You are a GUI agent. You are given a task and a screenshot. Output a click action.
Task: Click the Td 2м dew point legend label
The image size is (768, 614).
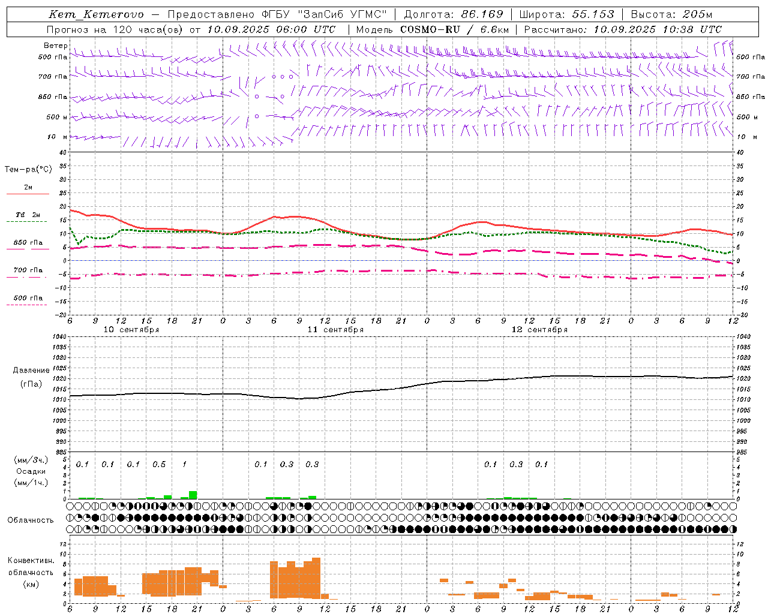click(x=28, y=215)
